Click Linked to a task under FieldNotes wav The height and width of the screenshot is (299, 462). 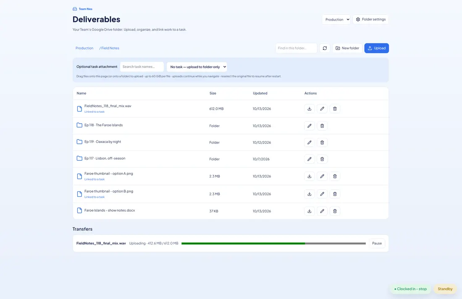click(x=94, y=112)
